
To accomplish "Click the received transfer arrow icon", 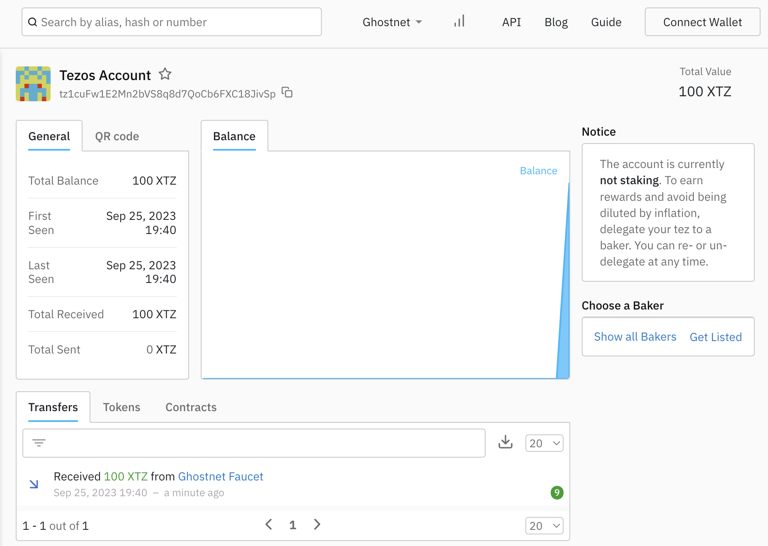I will pos(34,484).
